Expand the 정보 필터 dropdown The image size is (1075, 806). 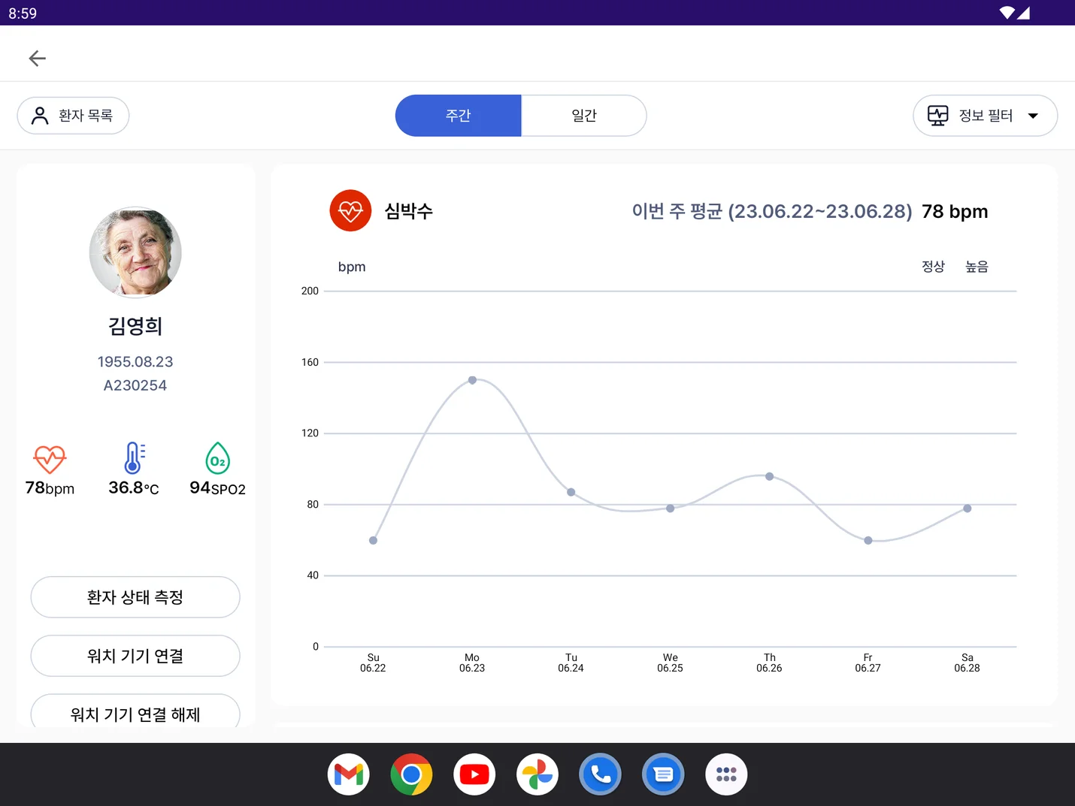click(x=985, y=116)
